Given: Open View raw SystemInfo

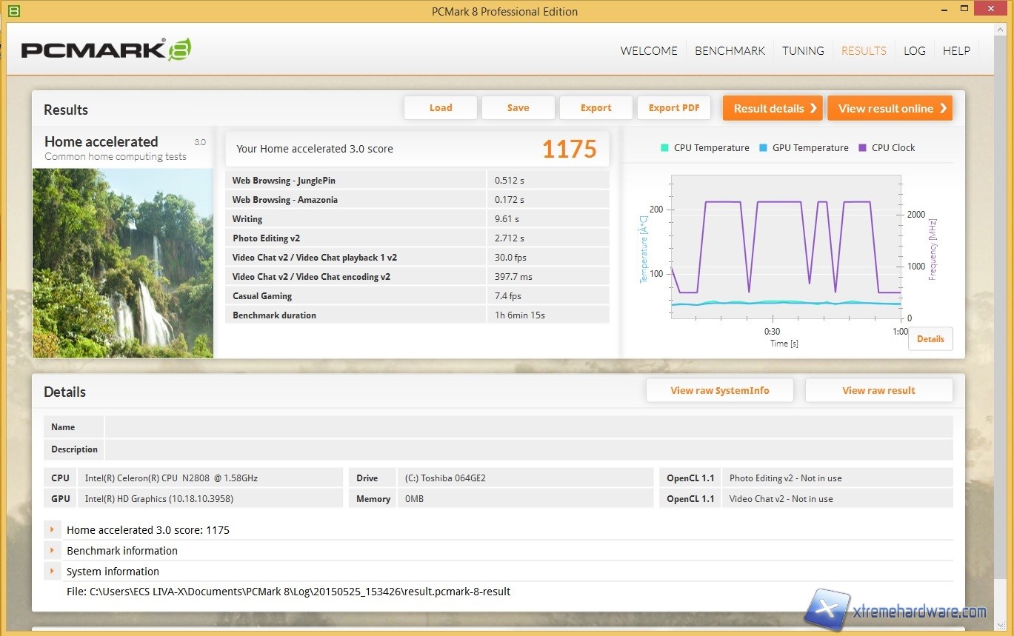Looking at the screenshot, I should click(x=719, y=390).
